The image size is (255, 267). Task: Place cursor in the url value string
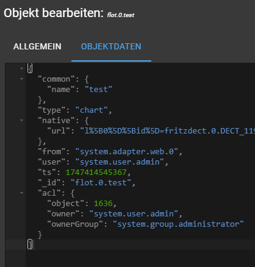coord(168,131)
